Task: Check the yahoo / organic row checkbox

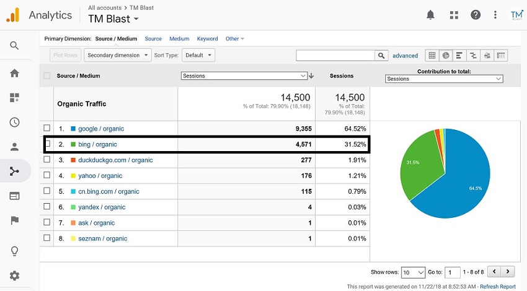Action: [46, 175]
